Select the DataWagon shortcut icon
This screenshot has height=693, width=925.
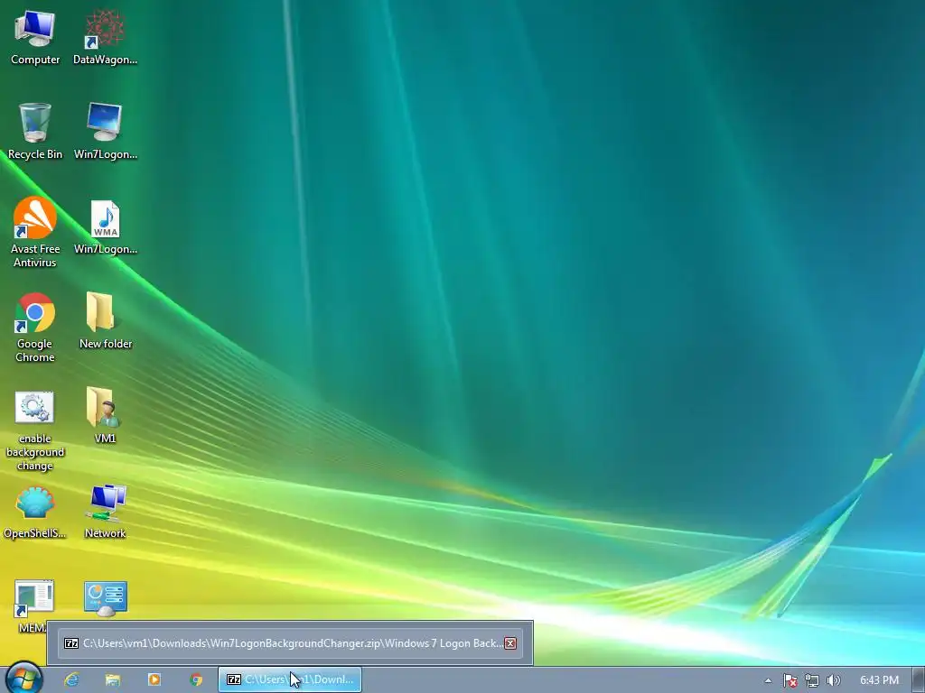point(105,36)
